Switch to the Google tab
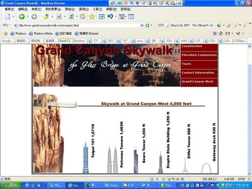The image size is (252, 189). pyautogui.click(x=7, y=41)
